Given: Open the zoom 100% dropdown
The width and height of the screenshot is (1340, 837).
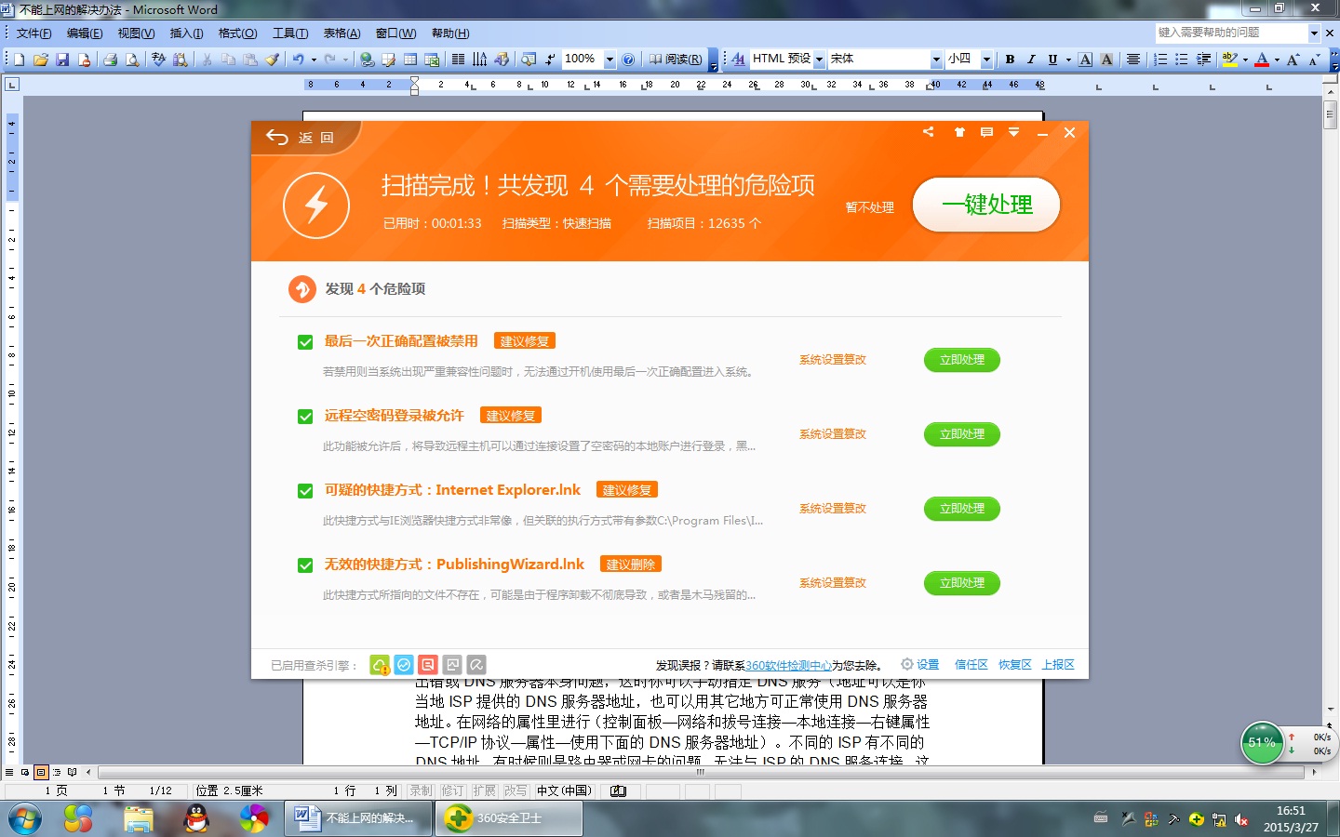Looking at the screenshot, I should pyautogui.click(x=610, y=60).
